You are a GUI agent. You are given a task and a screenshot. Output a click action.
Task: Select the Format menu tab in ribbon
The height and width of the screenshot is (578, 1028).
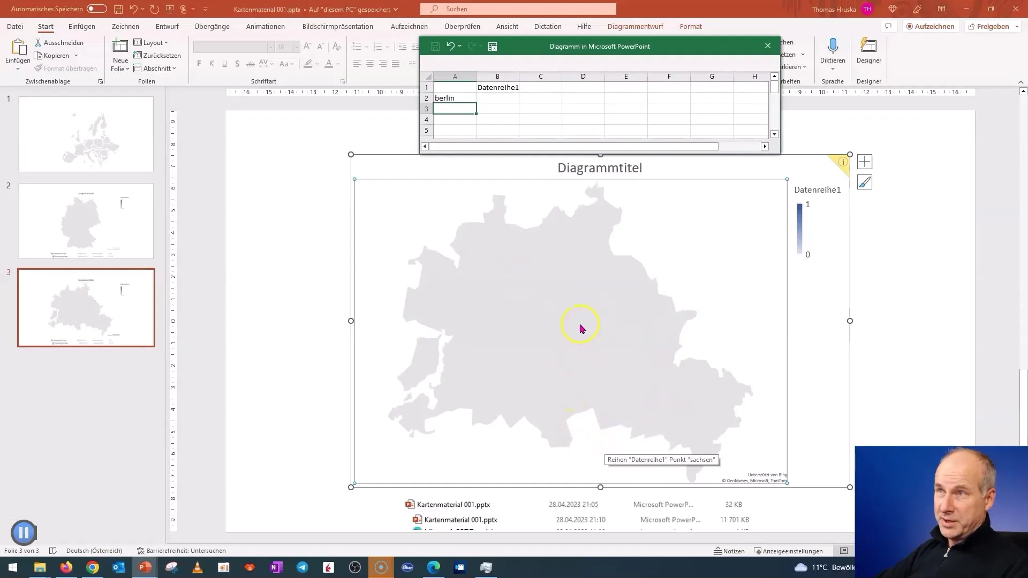(691, 26)
